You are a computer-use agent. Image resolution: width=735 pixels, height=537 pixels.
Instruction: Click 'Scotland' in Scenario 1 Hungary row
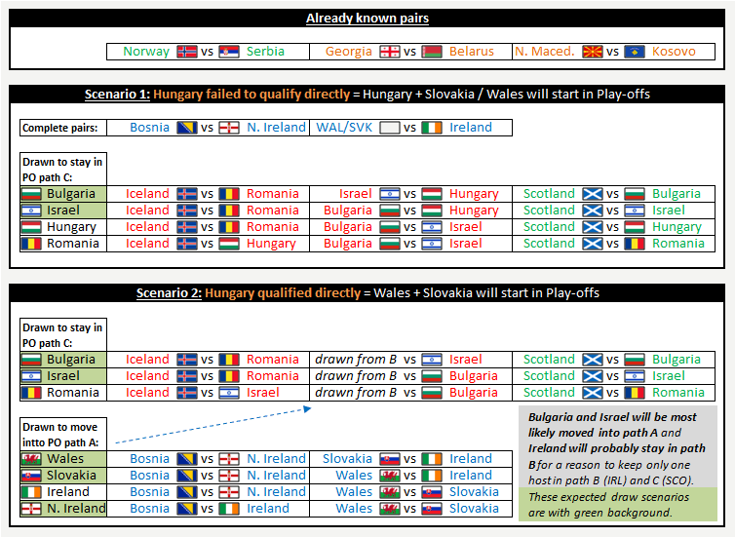[549, 227]
